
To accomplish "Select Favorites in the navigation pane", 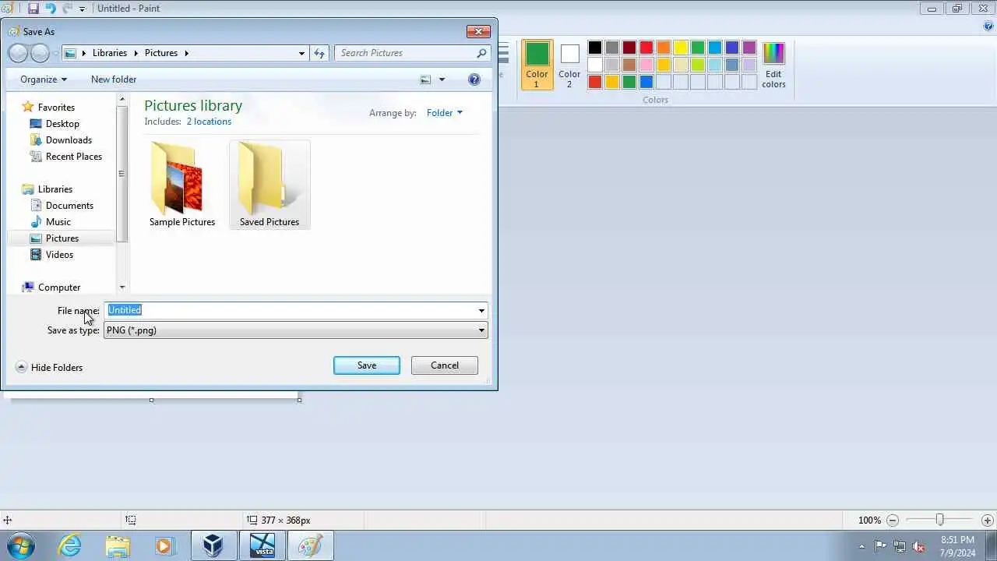I will point(56,108).
